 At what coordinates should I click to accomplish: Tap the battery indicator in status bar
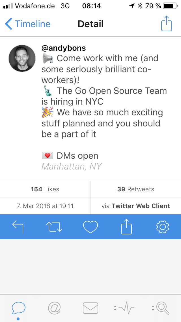[x=170, y=6]
